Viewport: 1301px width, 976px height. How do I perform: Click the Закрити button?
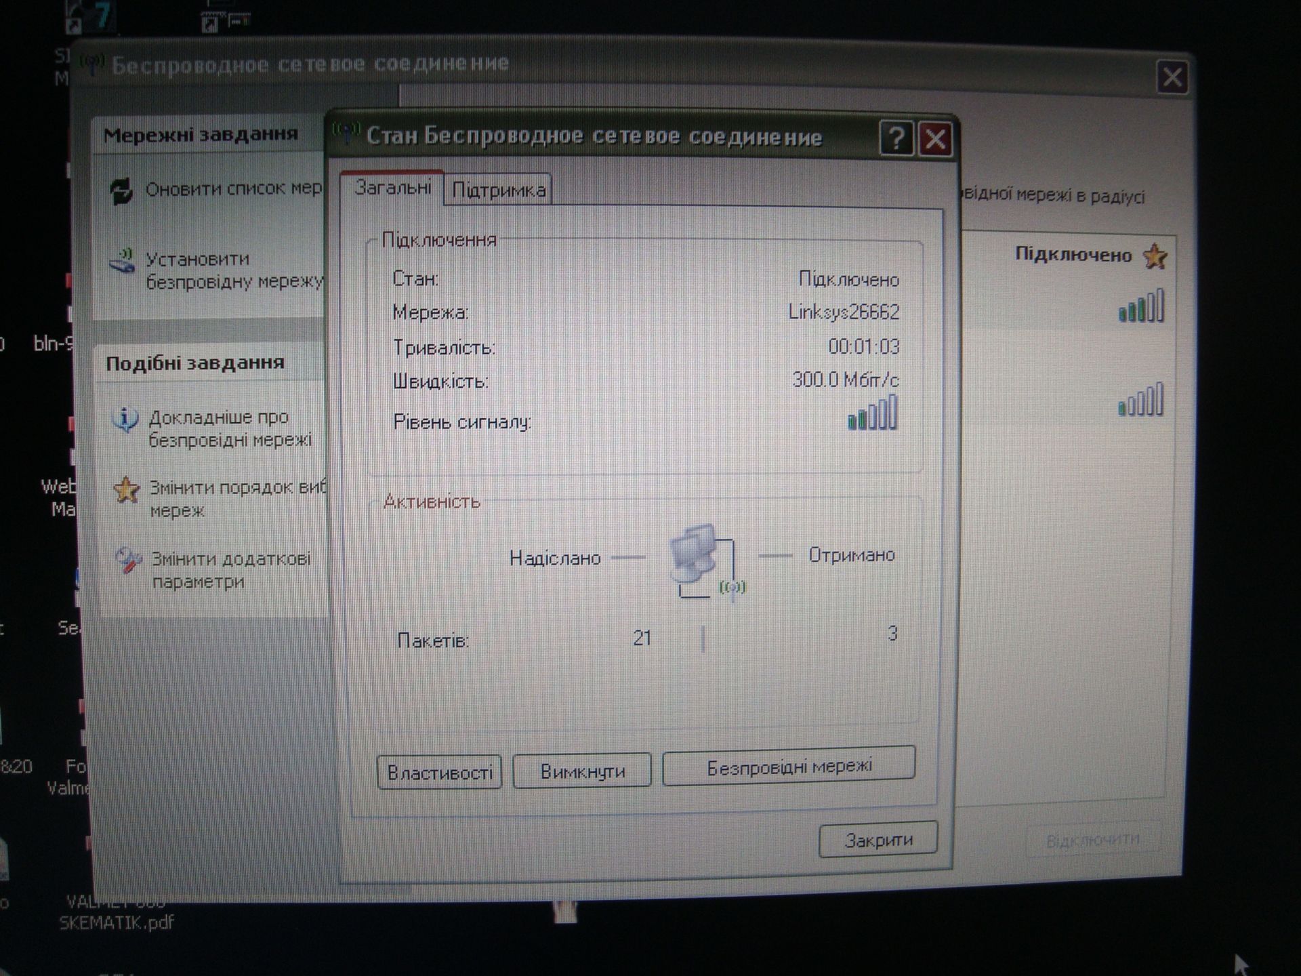(878, 840)
